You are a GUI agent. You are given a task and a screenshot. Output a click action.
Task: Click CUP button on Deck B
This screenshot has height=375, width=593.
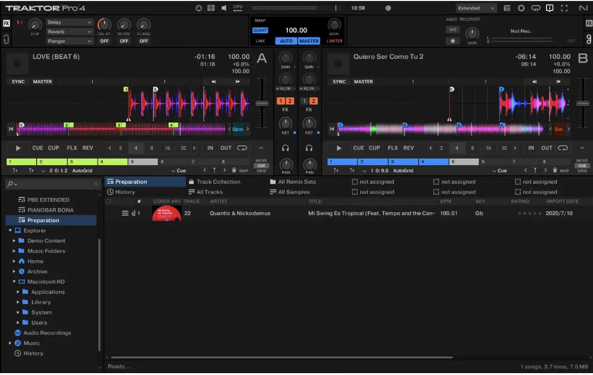tap(374, 148)
